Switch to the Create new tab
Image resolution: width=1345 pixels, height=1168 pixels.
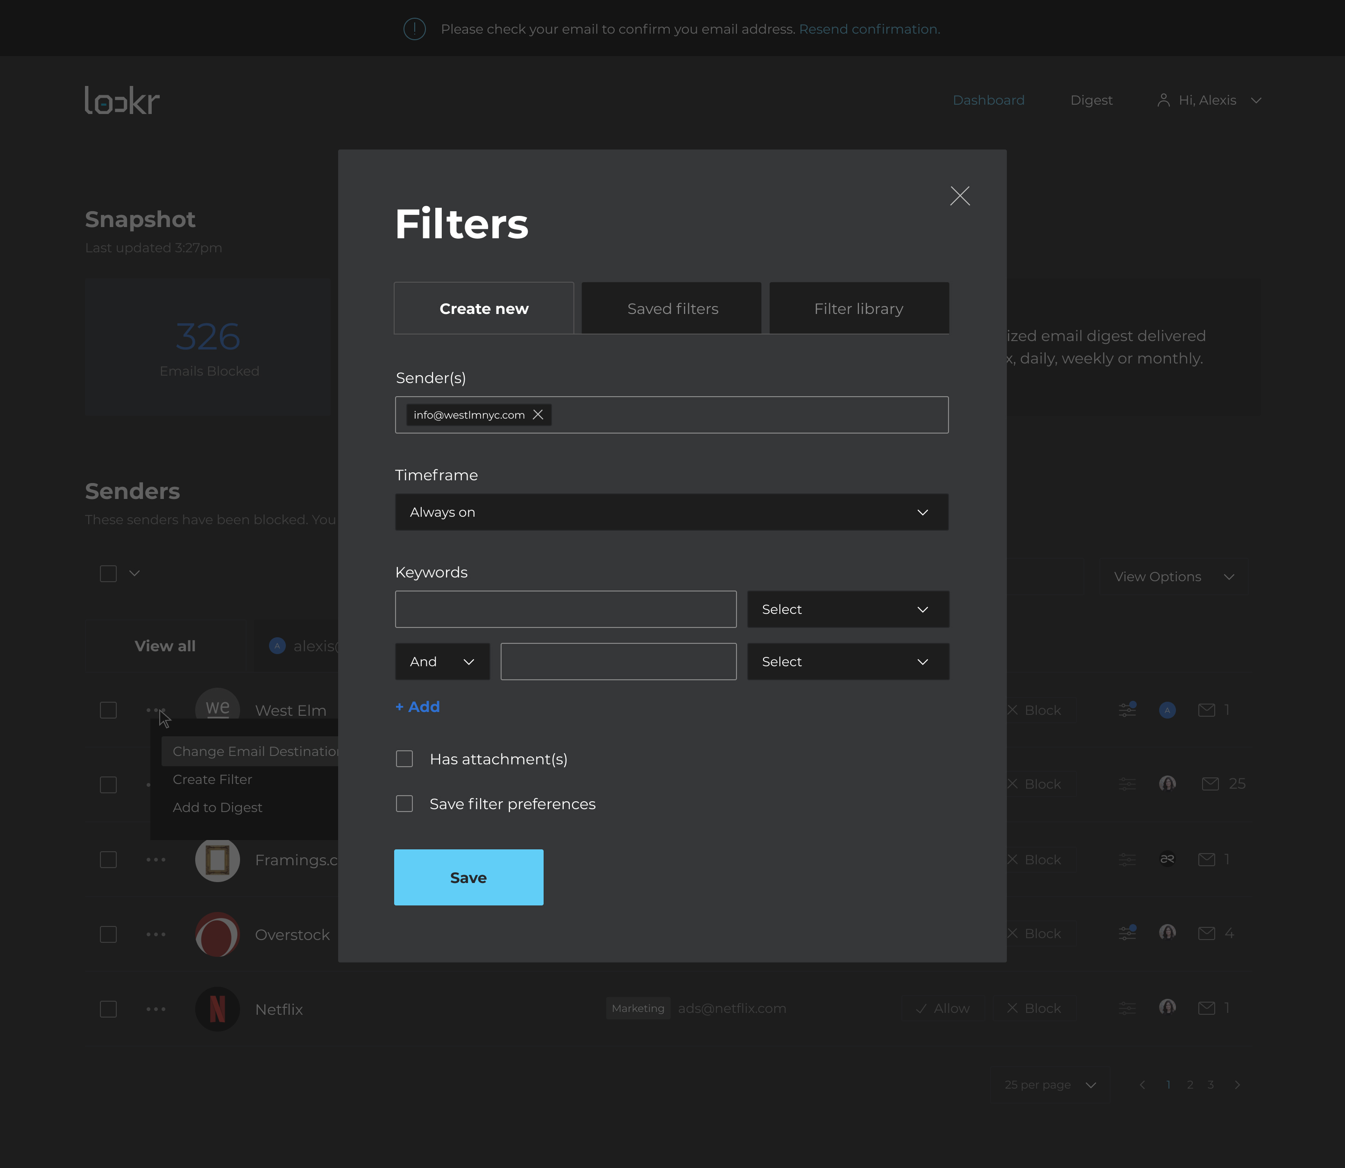point(483,308)
